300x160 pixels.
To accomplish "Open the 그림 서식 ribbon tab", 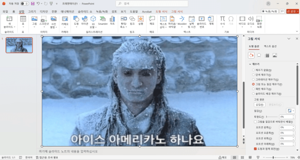I will [x=177, y=11].
